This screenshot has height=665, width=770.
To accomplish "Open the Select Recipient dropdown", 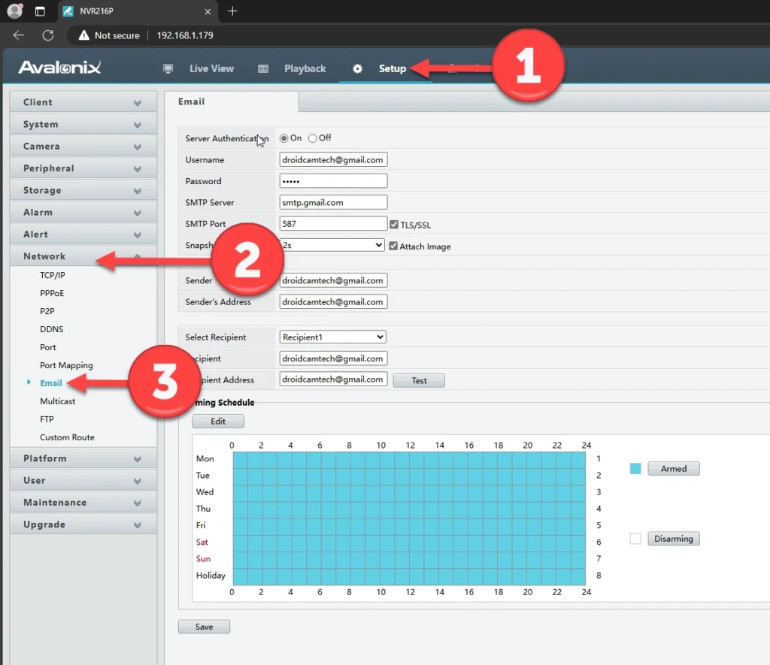I will pos(332,337).
